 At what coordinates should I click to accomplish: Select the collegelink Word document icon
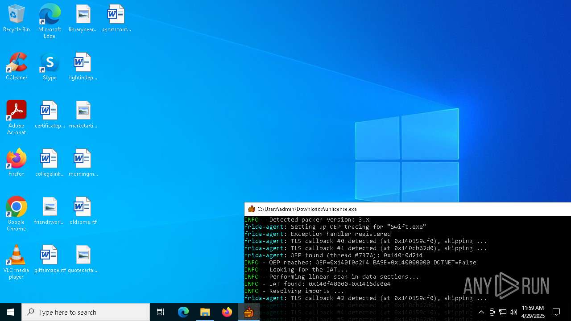pos(50,163)
